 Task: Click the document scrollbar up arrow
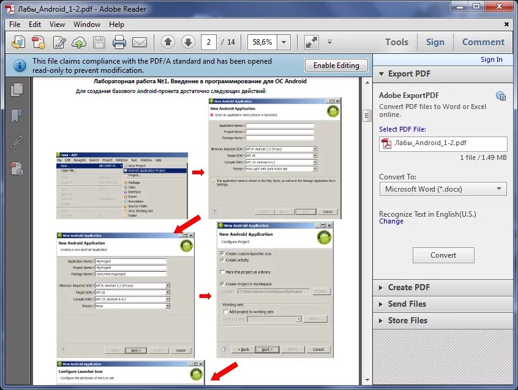367,83
